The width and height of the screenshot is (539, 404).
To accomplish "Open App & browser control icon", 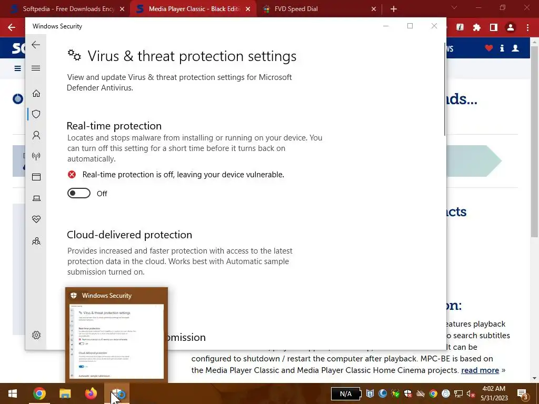I will (x=36, y=177).
